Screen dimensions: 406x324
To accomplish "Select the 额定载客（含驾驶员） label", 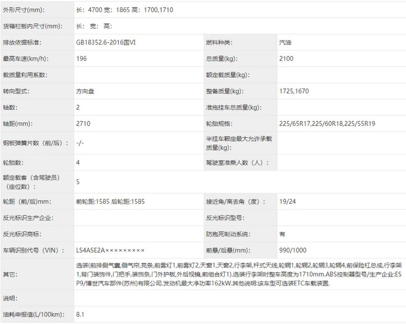I will coord(31,182).
